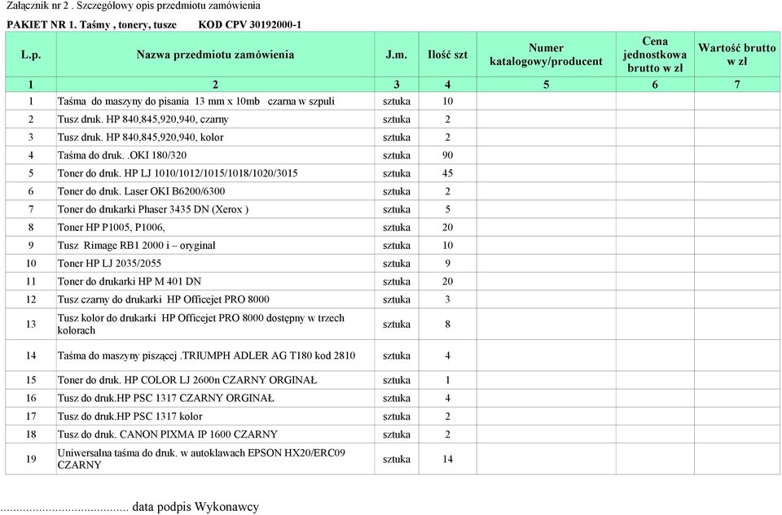Click the header 'Nazwa przedmiotu zamówienia'
782x515 pixels.
pyautogui.click(x=215, y=55)
